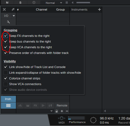Click the dotted circle activity indicator
Image resolution: width=130 pixels, height=126 pixels.
93,120
